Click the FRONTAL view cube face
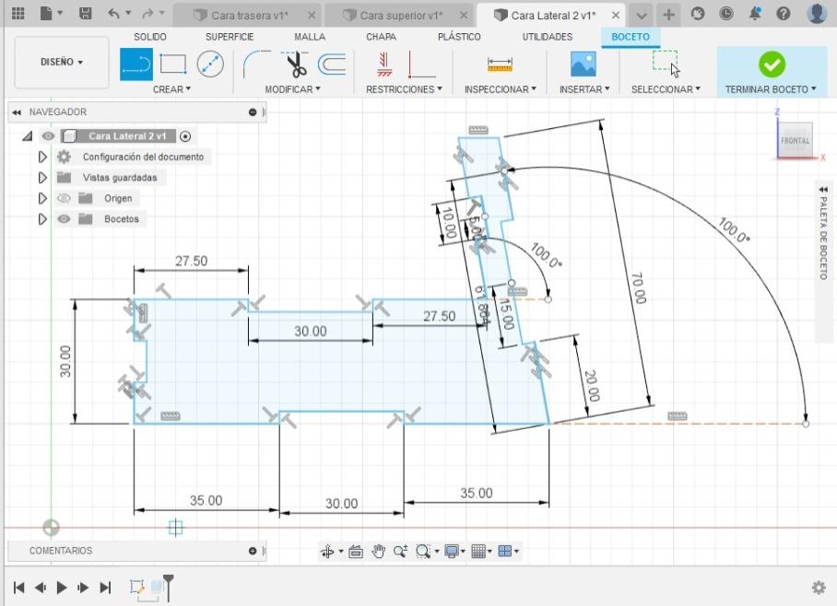Image resolution: width=837 pixels, height=606 pixels. coord(796,141)
